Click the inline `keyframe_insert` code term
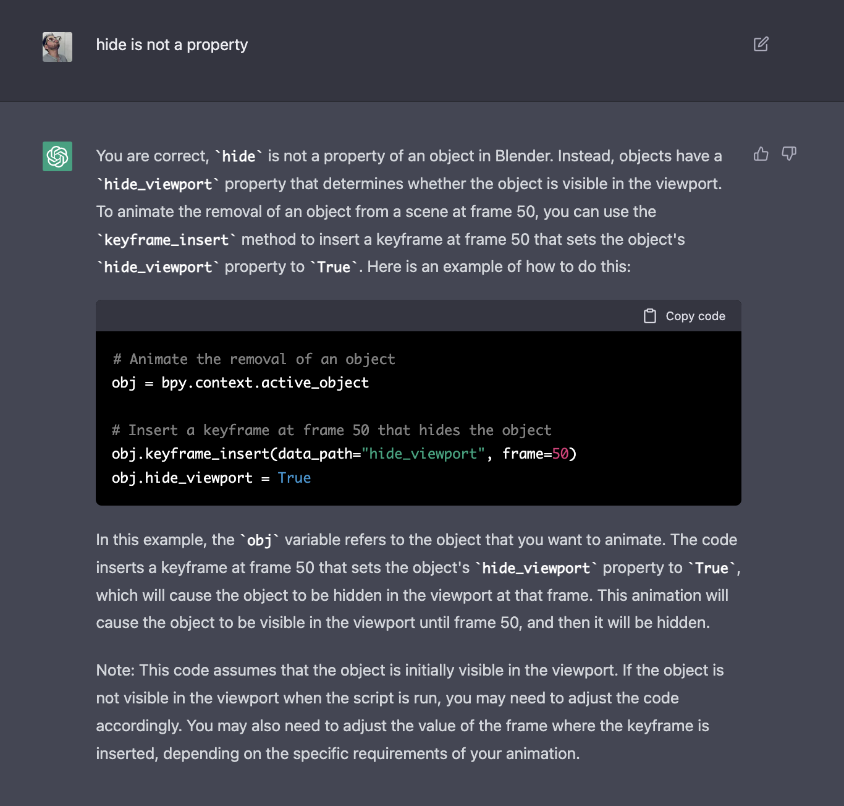The width and height of the screenshot is (844, 806). click(x=166, y=240)
